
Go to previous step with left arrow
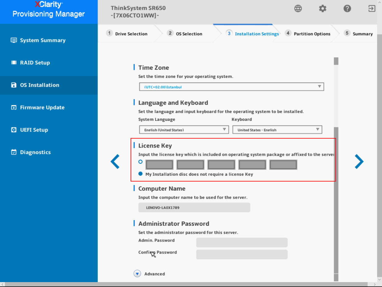(x=115, y=162)
